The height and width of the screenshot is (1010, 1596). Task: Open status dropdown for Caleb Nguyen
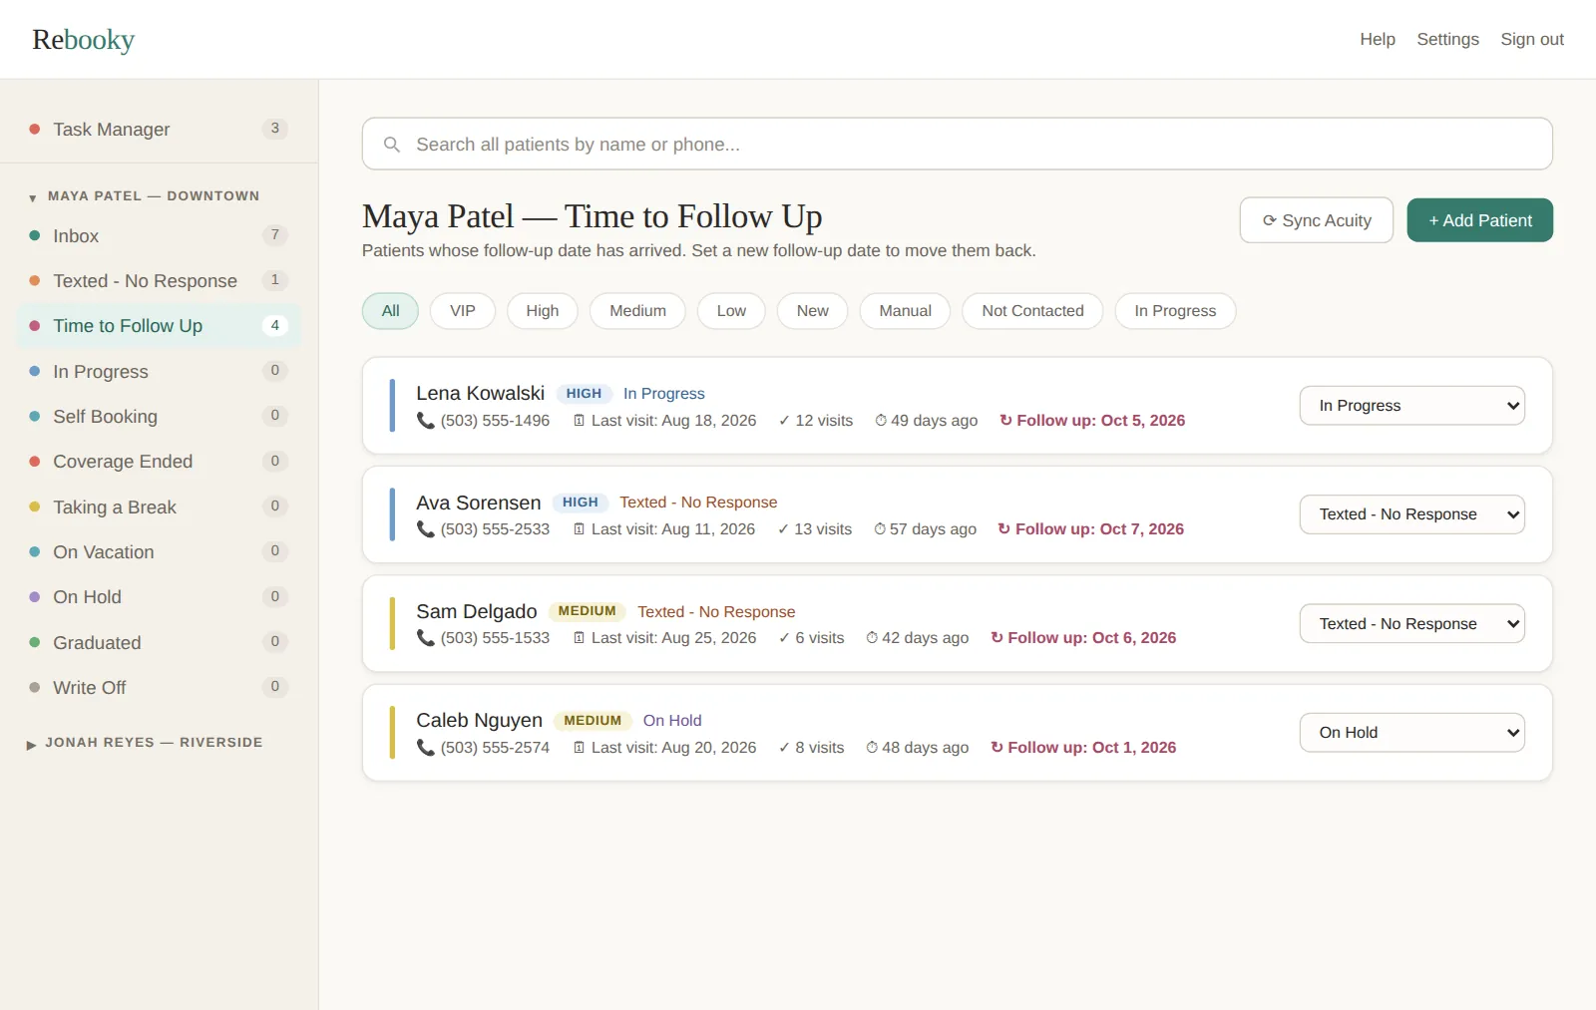point(1411,733)
